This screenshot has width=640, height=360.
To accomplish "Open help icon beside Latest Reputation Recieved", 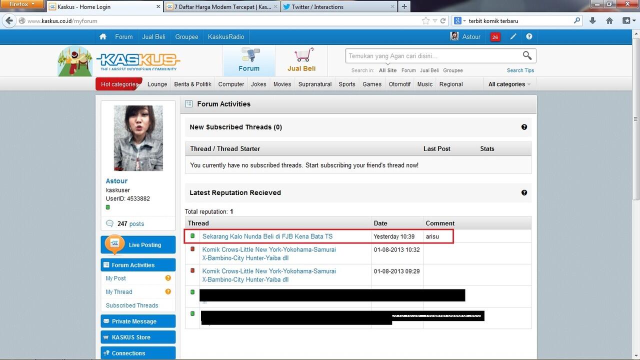I will [524, 192].
